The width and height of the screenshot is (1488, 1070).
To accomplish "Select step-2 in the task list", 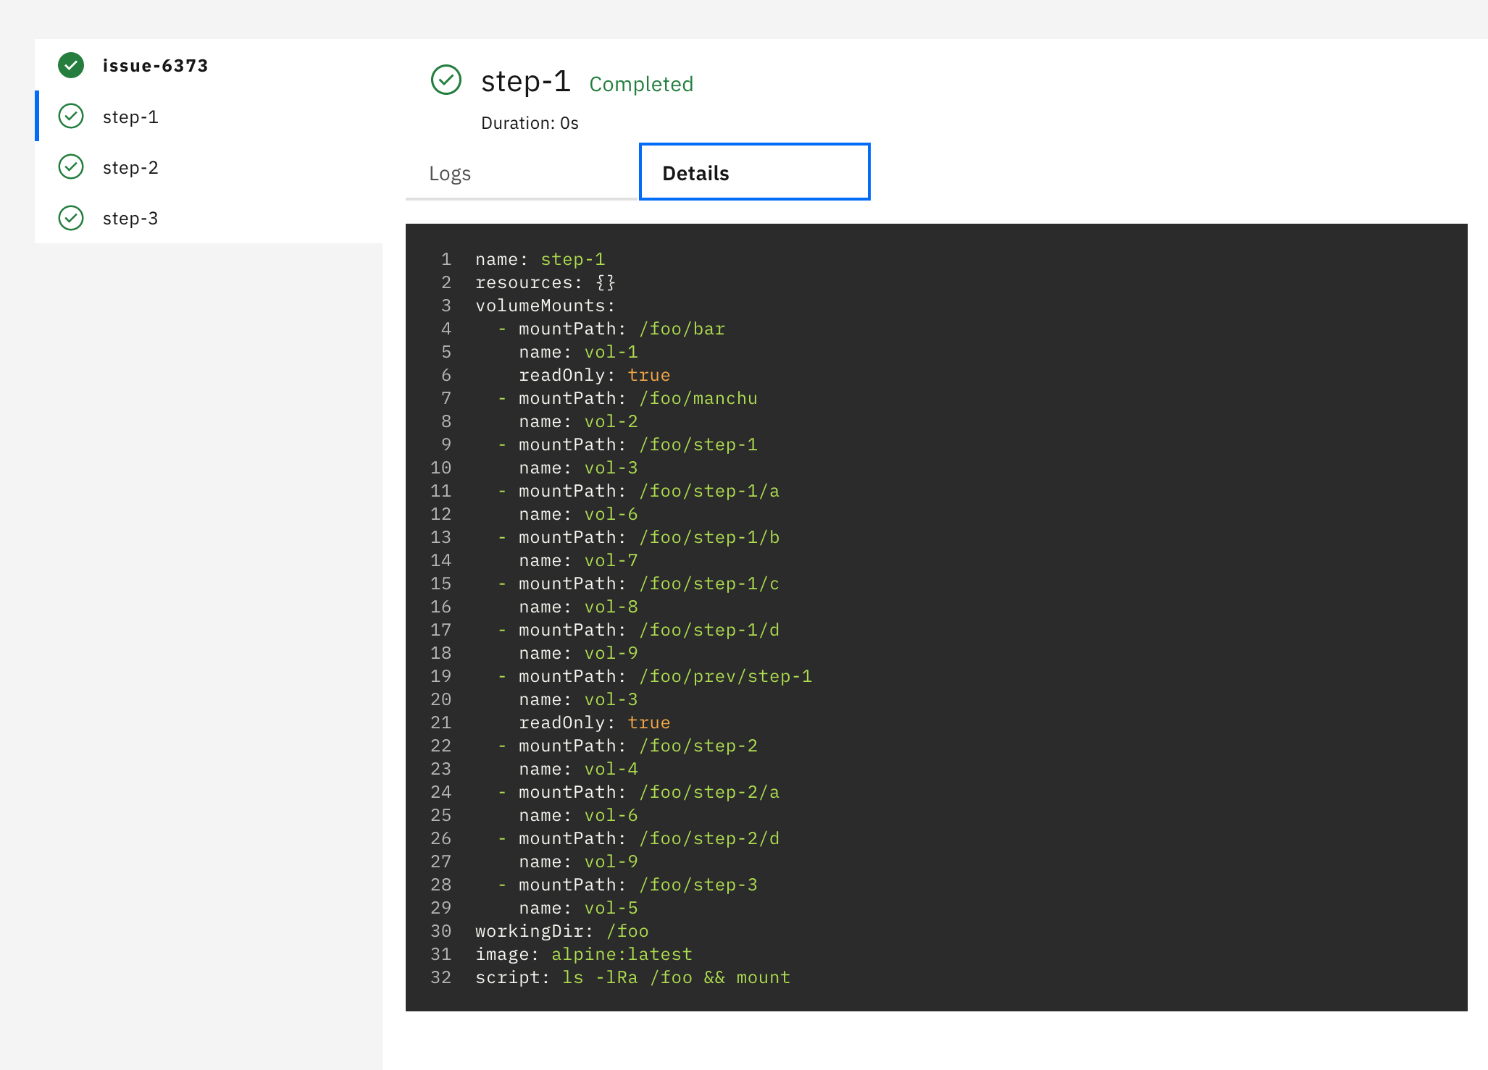I will pyautogui.click(x=130, y=167).
